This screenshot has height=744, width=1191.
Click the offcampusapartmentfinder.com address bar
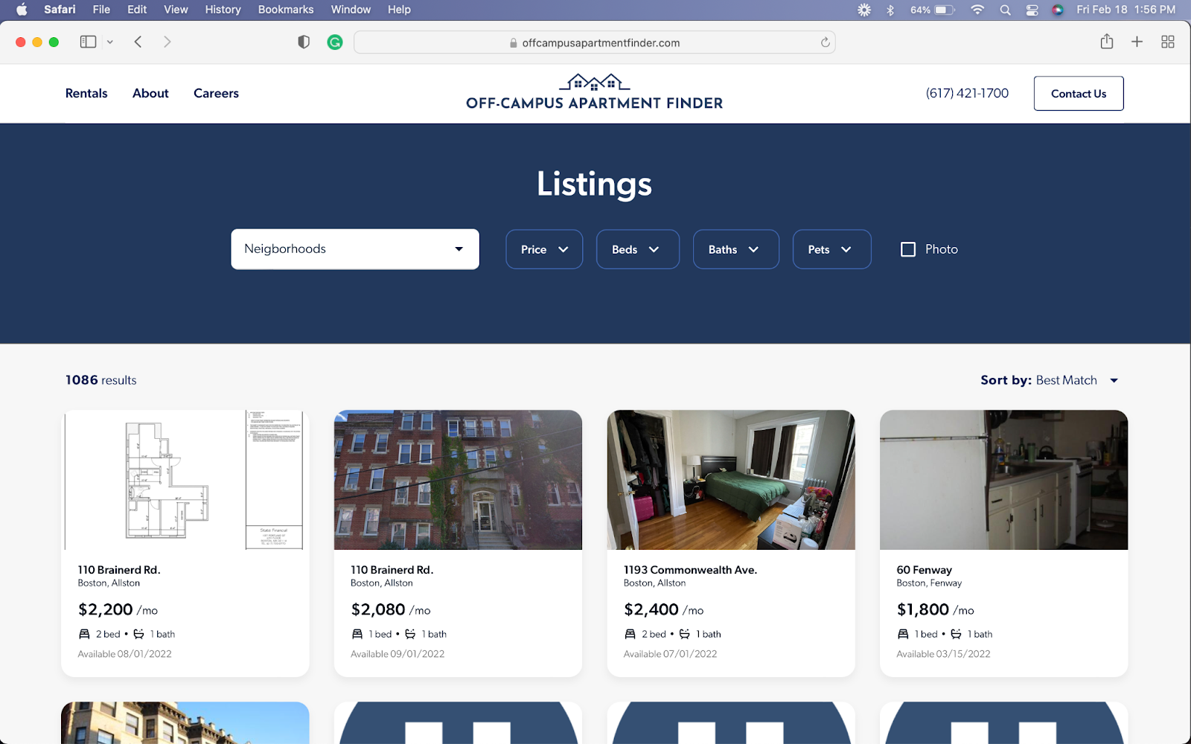coord(594,42)
